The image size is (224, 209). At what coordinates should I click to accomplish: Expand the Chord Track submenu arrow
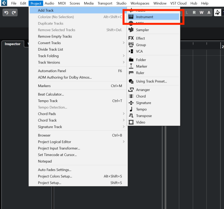123,120
